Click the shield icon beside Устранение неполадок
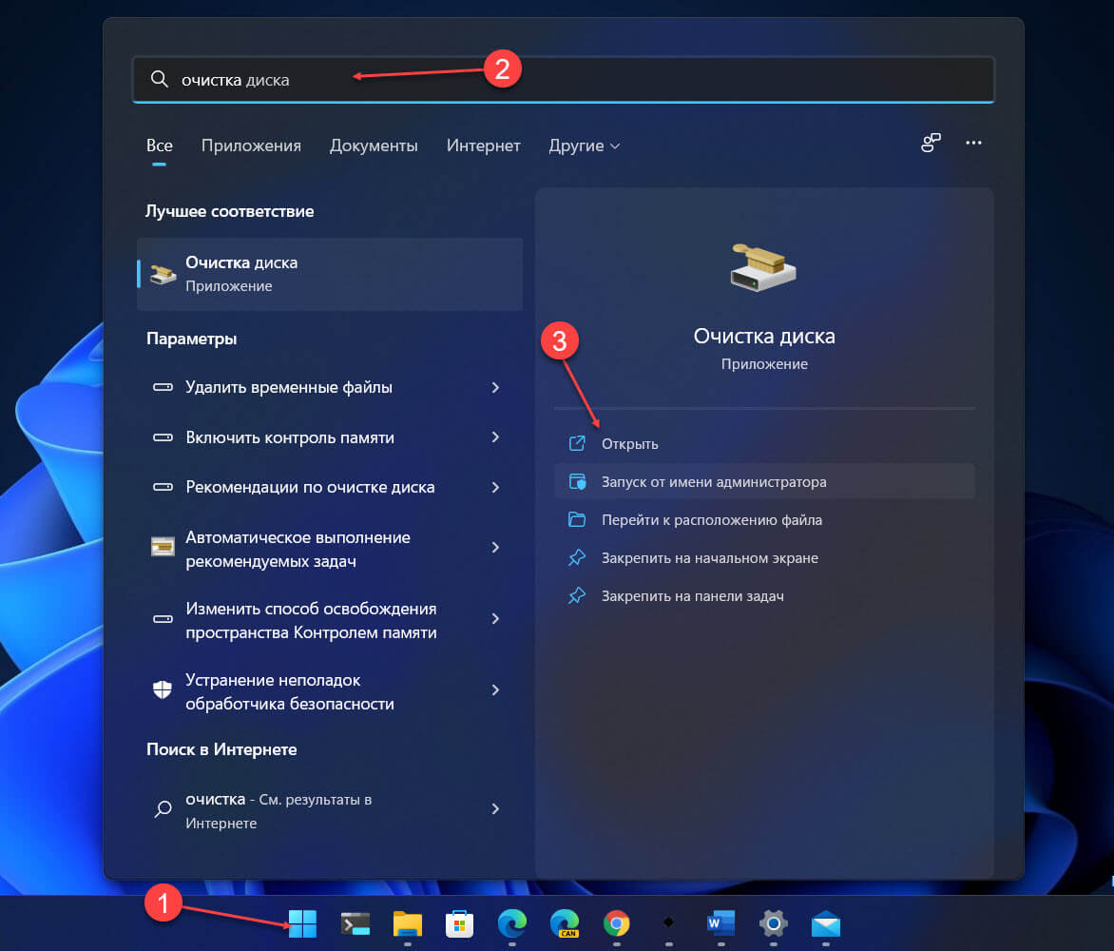 (x=163, y=689)
